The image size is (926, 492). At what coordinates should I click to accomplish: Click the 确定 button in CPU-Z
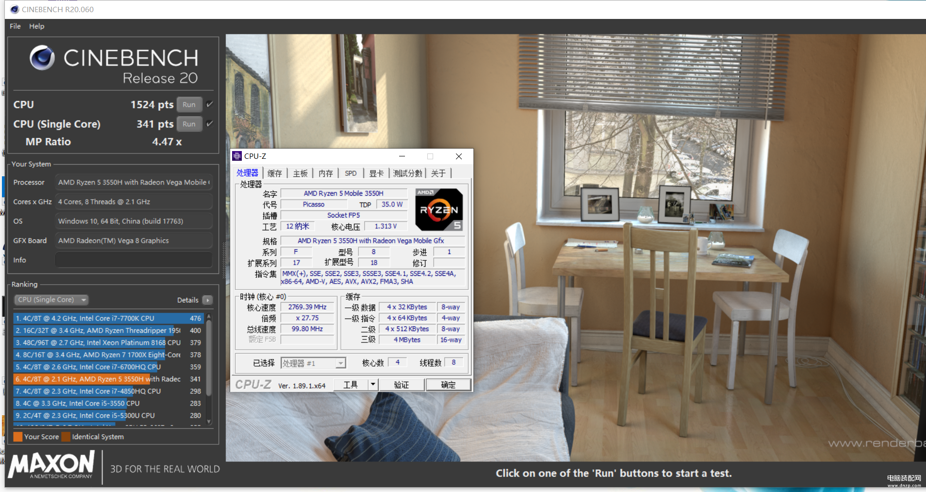pyautogui.click(x=448, y=385)
